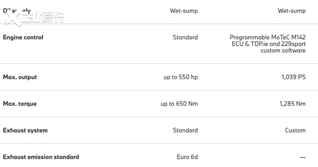The width and height of the screenshot is (318, 167).
Task: Select the Engine control row label
Action: (x=23, y=37)
